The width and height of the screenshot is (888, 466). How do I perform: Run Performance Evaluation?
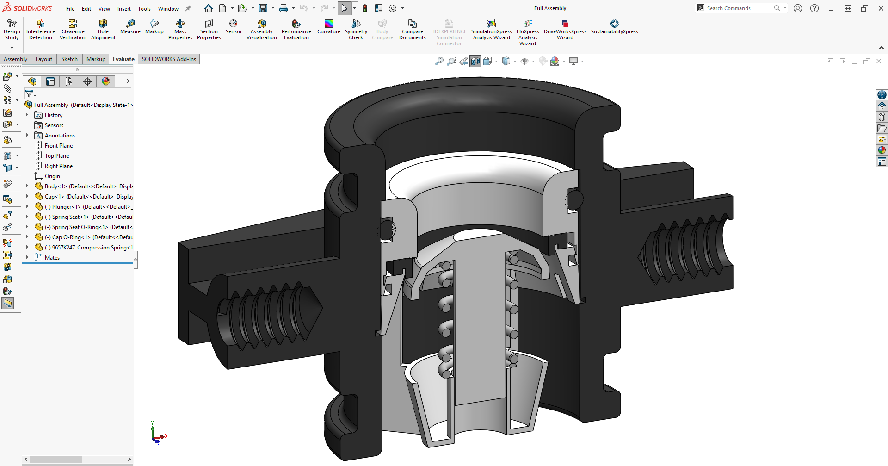pyautogui.click(x=296, y=30)
